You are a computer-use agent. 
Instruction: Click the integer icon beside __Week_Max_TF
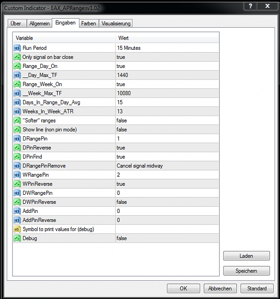(17, 93)
